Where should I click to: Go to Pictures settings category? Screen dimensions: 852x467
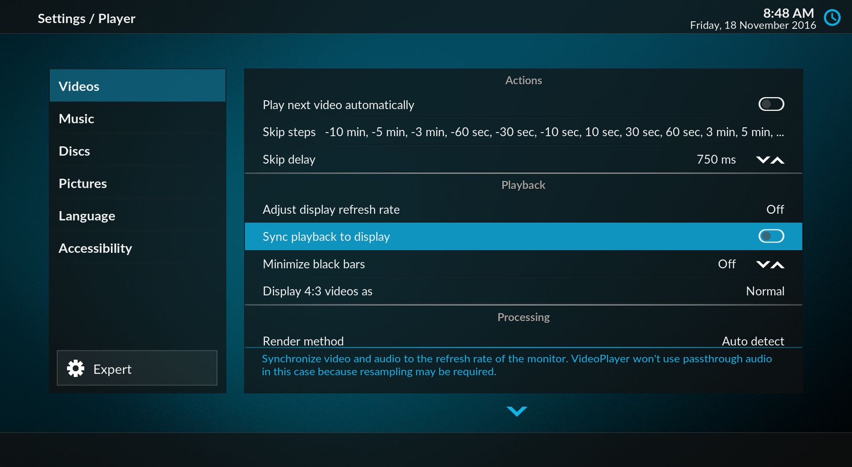pyautogui.click(x=138, y=183)
